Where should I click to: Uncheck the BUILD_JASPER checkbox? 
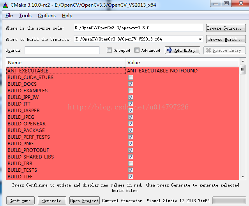tap(131, 111)
